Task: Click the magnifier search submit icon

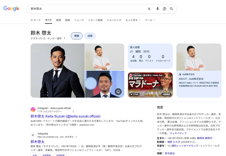Action: (172, 9)
